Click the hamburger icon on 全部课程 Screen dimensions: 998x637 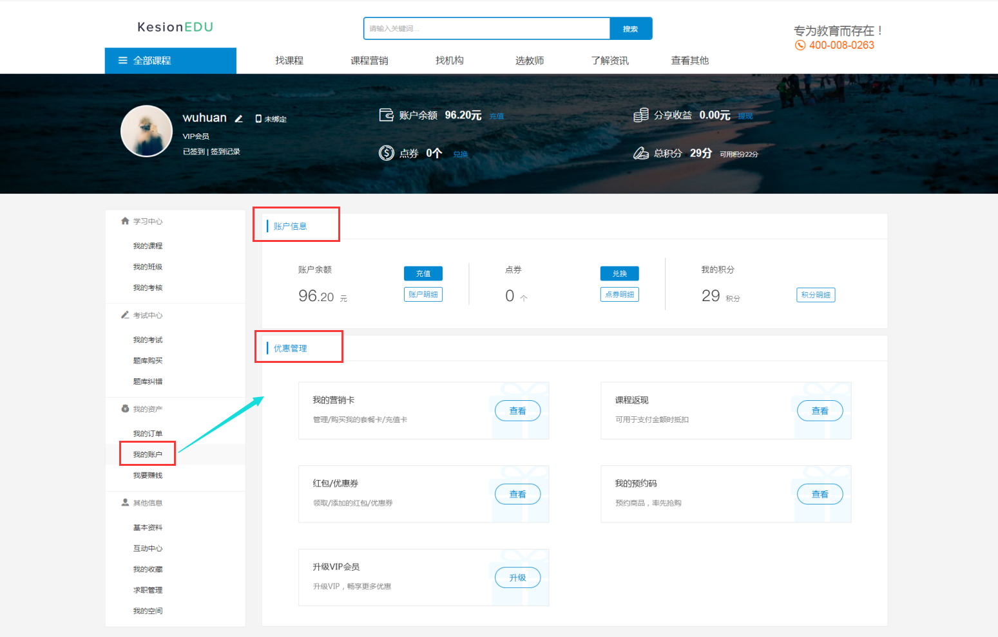coord(122,60)
